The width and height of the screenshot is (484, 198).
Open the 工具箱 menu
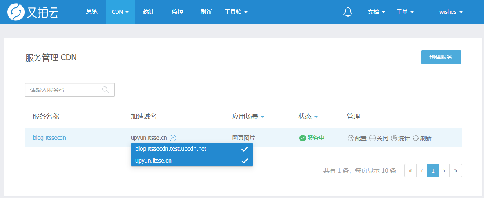(236, 12)
